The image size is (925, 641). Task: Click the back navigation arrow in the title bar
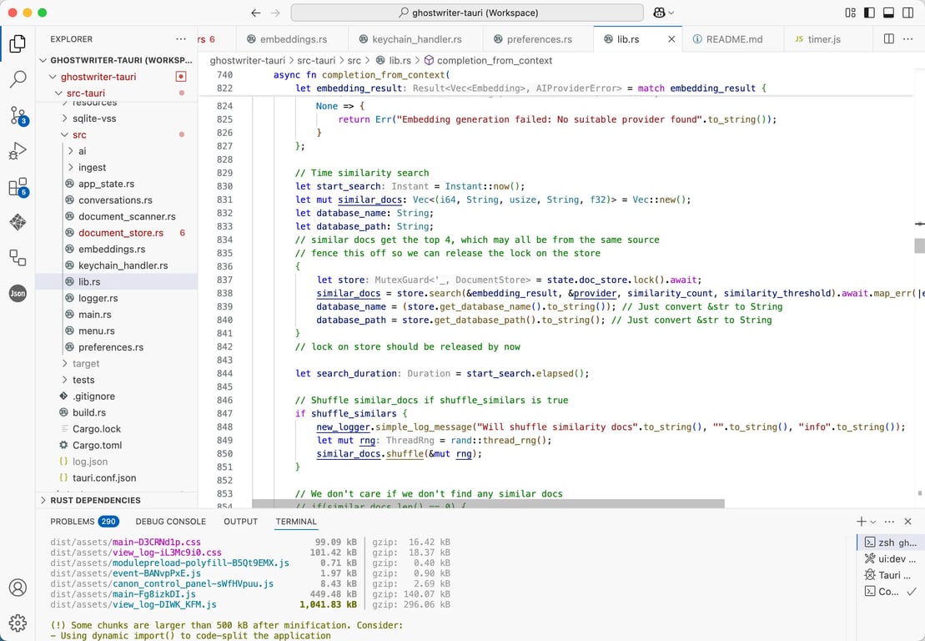(x=257, y=13)
